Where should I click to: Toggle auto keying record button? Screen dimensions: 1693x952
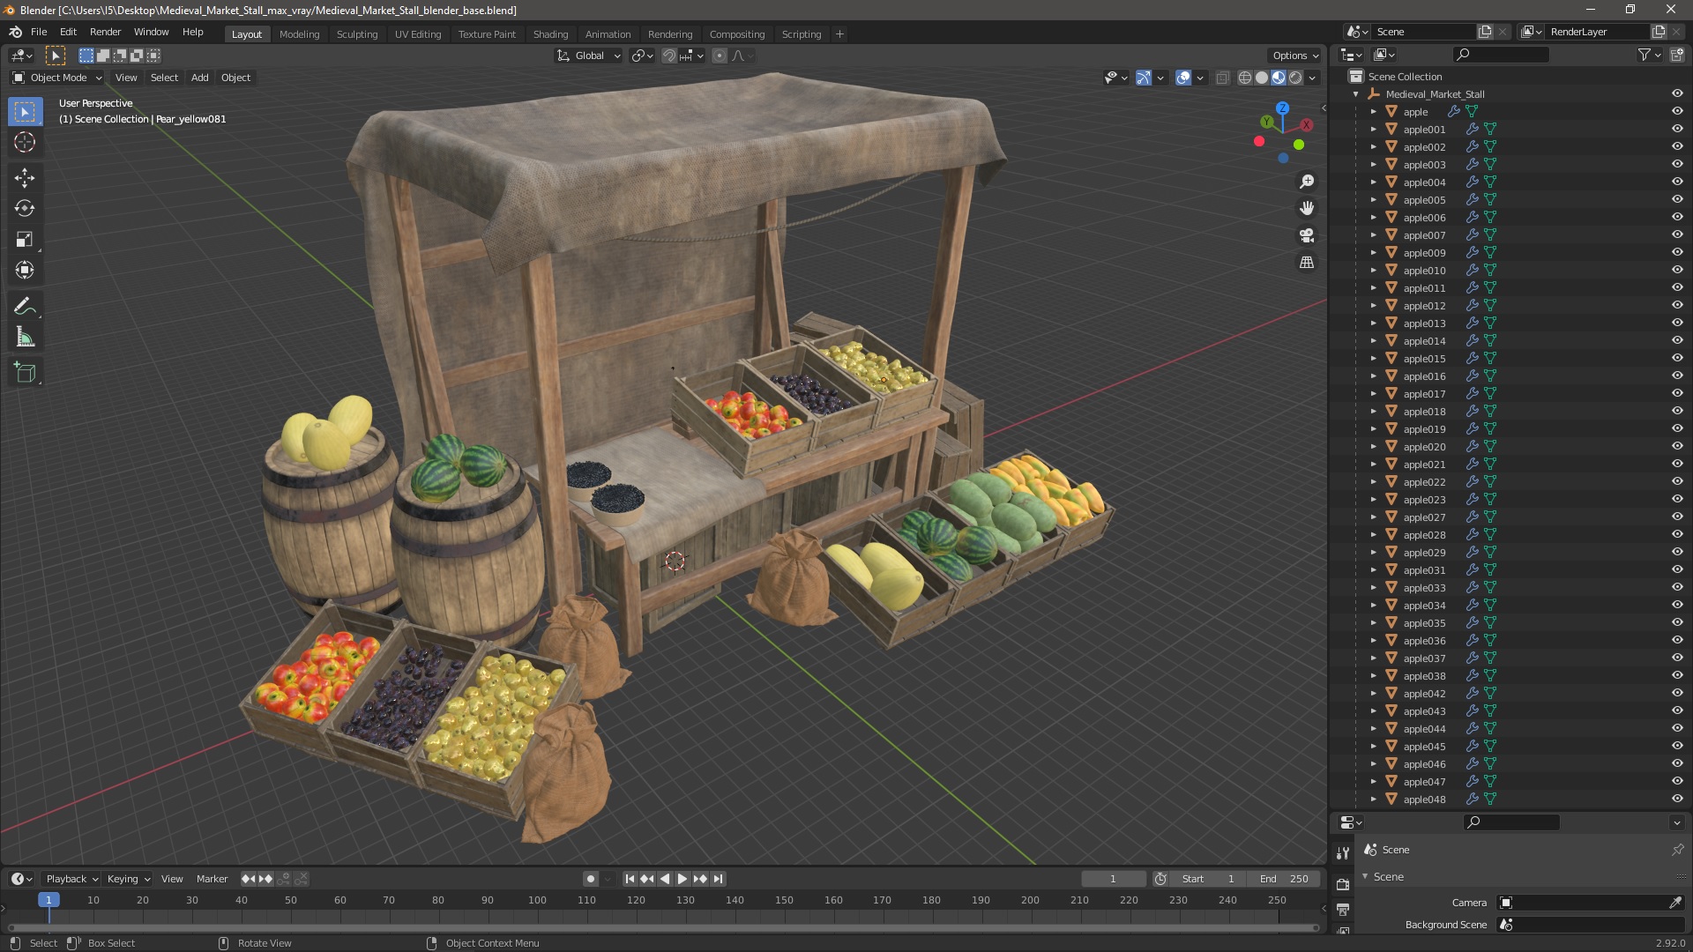590,879
